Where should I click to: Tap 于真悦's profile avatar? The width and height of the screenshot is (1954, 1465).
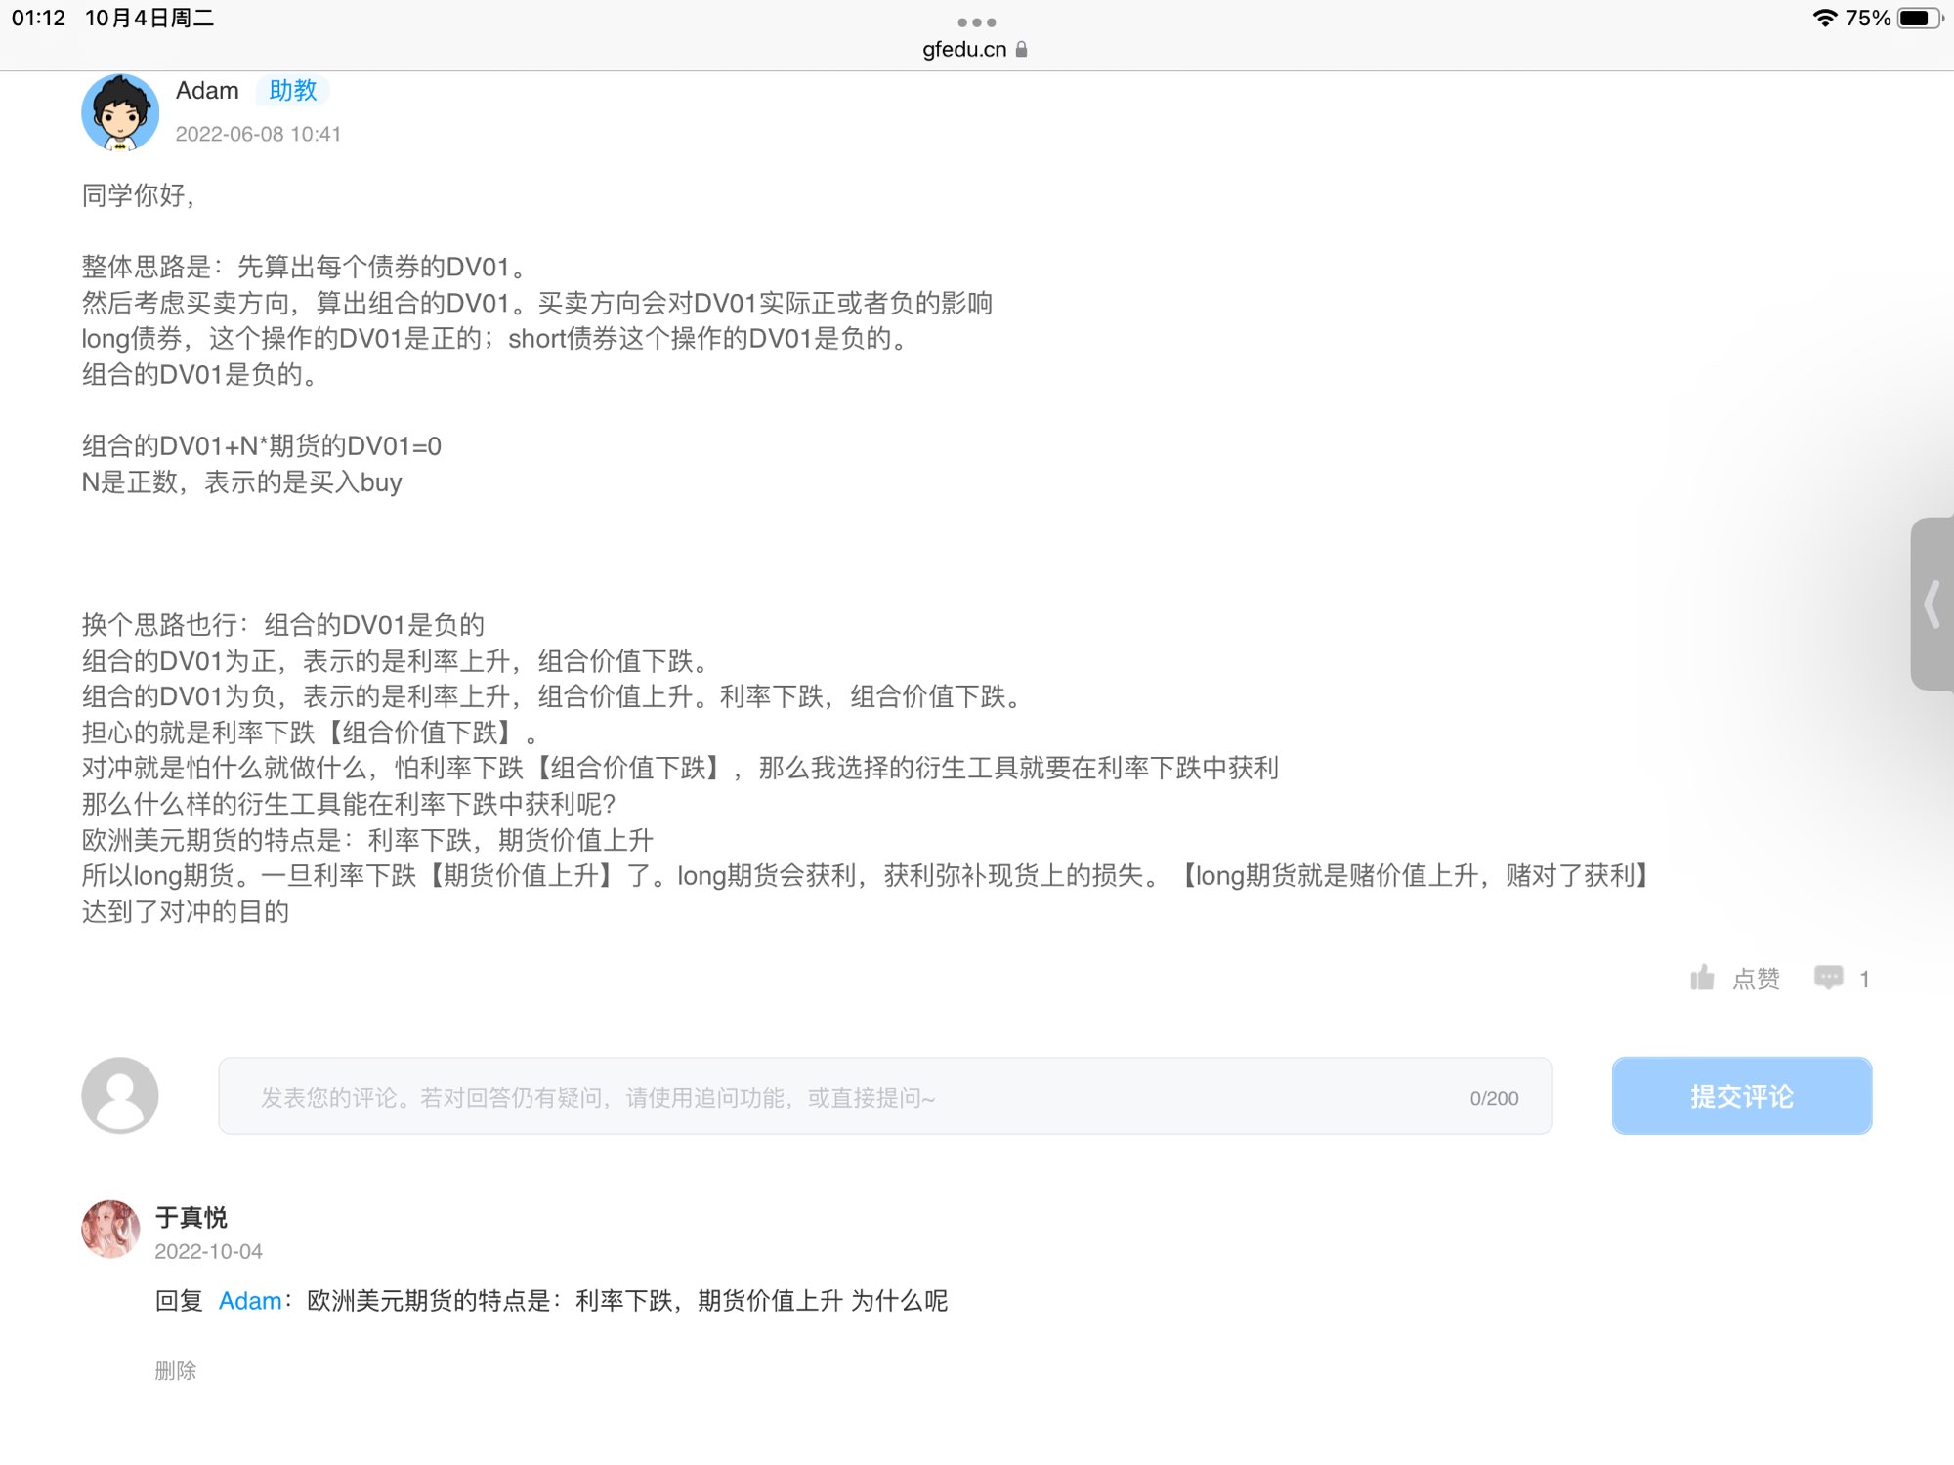pyautogui.click(x=110, y=1229)
